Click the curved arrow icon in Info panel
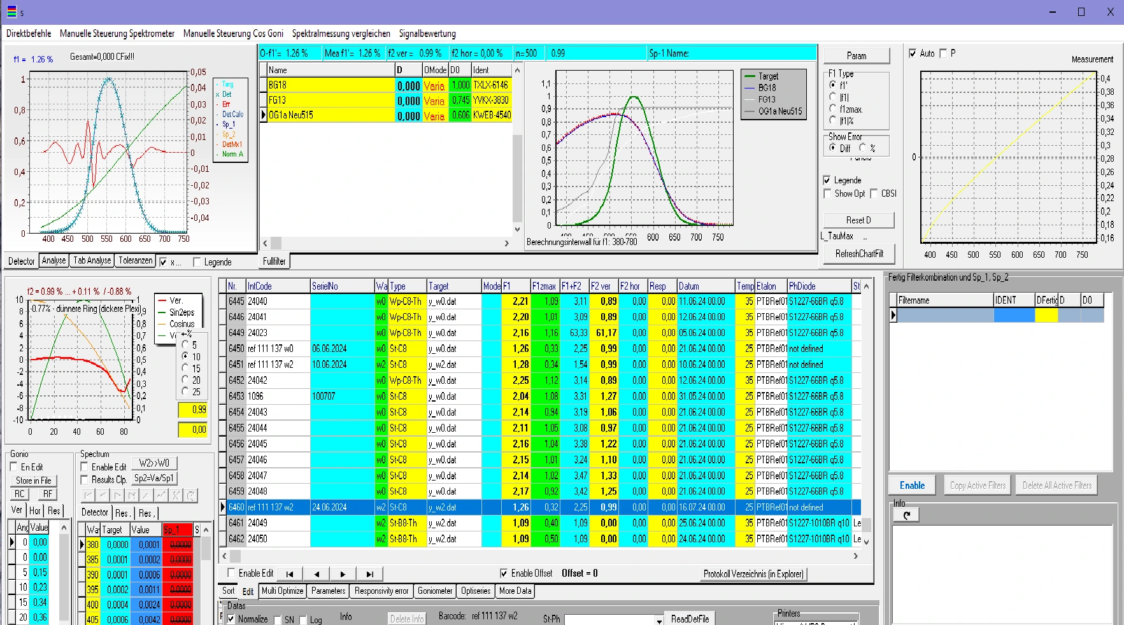Image resolution: width=1124 pixels, height=625 pixels. (906, 515)
